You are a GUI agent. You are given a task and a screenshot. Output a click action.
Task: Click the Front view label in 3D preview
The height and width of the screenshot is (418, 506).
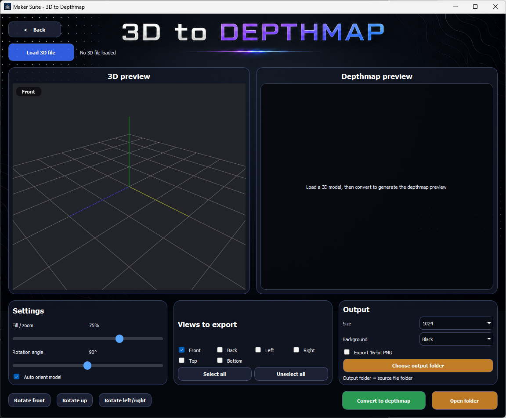29,92
